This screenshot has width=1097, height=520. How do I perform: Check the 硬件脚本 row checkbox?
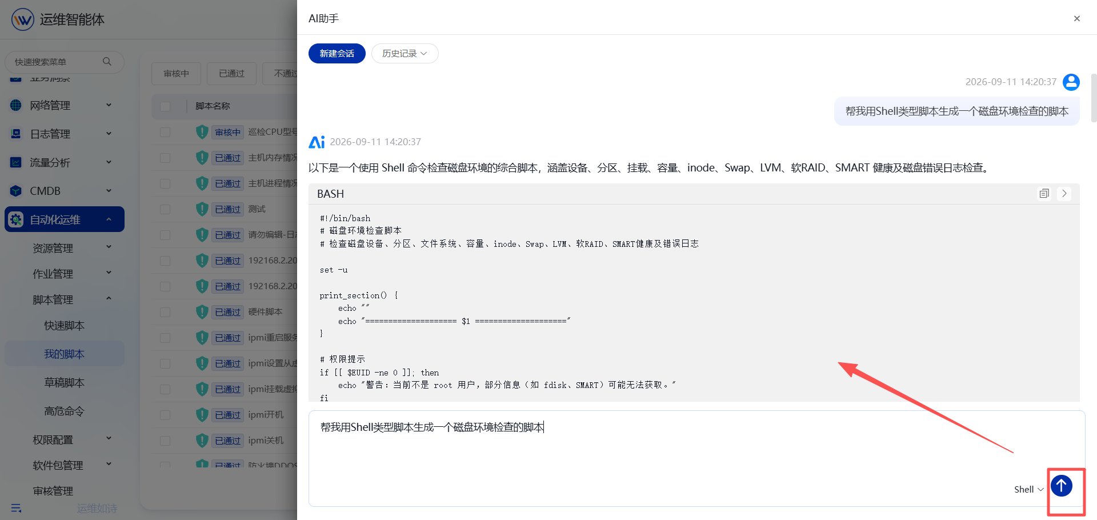pos(165,312)
